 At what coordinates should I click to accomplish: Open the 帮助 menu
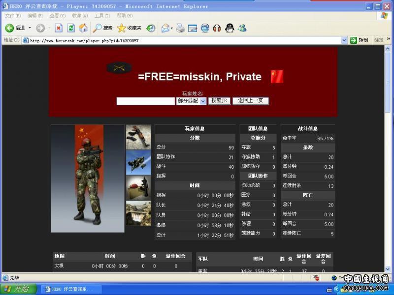tap(125, 16)
